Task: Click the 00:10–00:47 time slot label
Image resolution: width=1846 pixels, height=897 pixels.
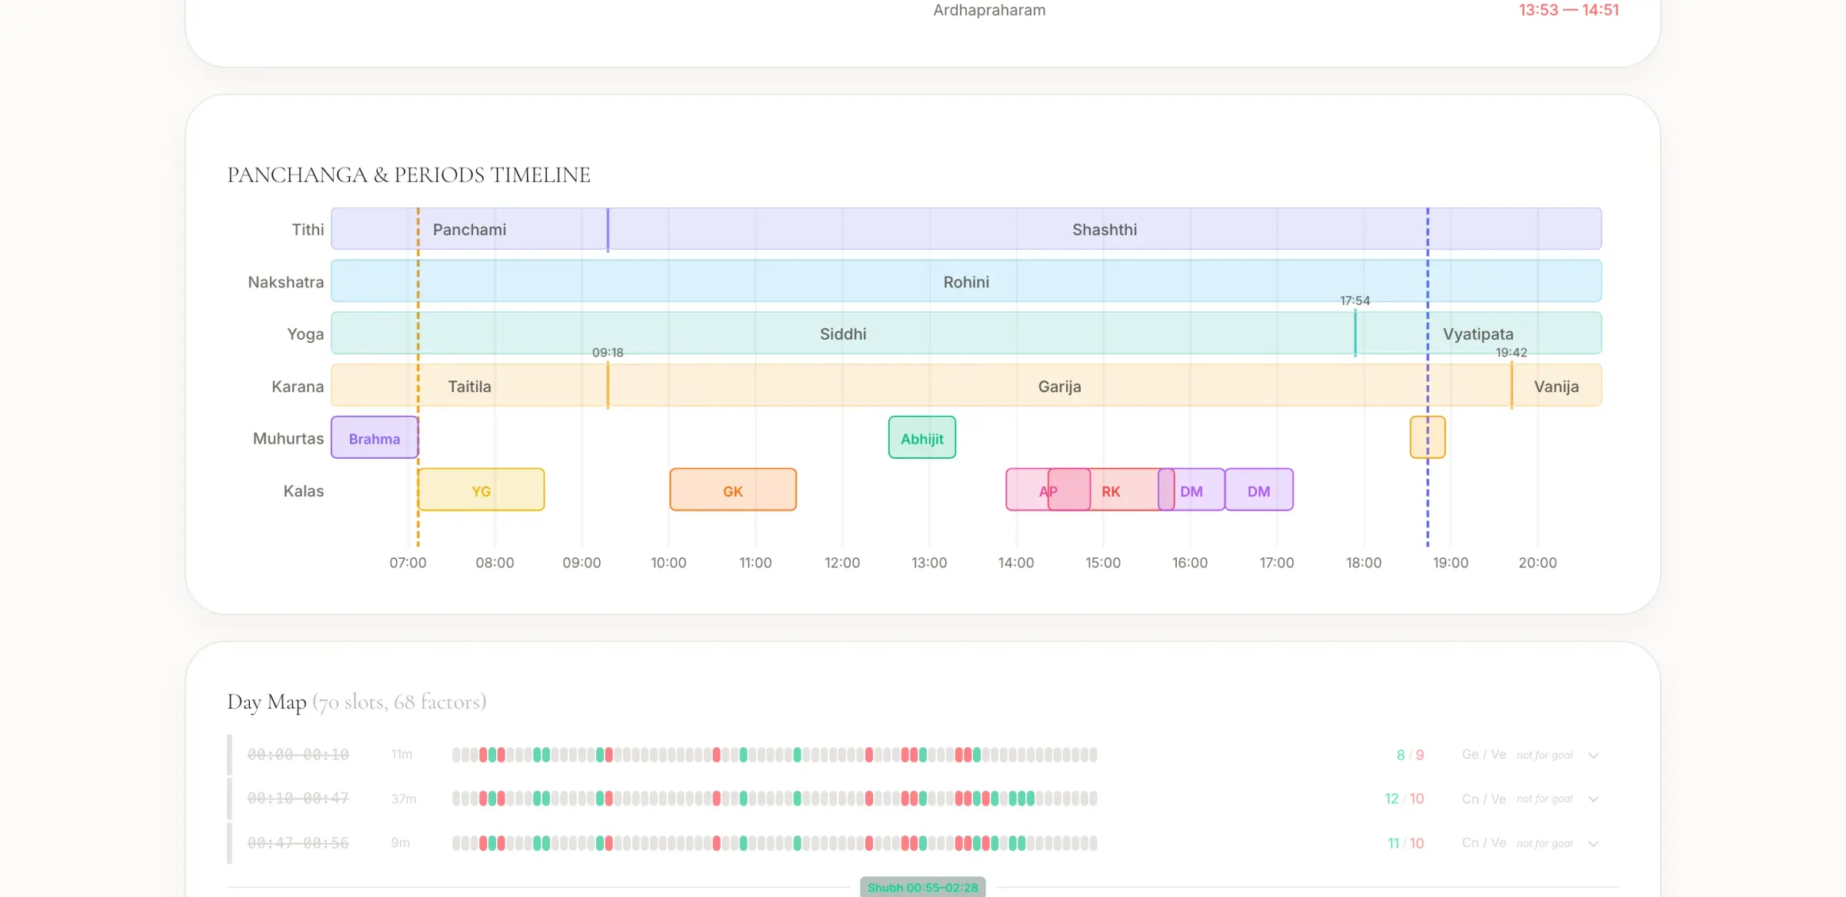Action: pos(298,799)
